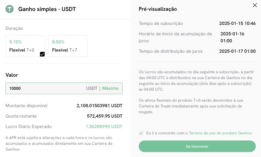Click the subscription time 2025-01-15 10:46
The image size is (261, 157).
237,23
